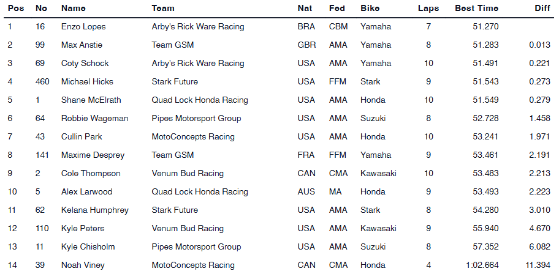Click Cullin Park's MotoConcepts Racing team
Viewport: 559px width, 274px height.
(193, 137)
